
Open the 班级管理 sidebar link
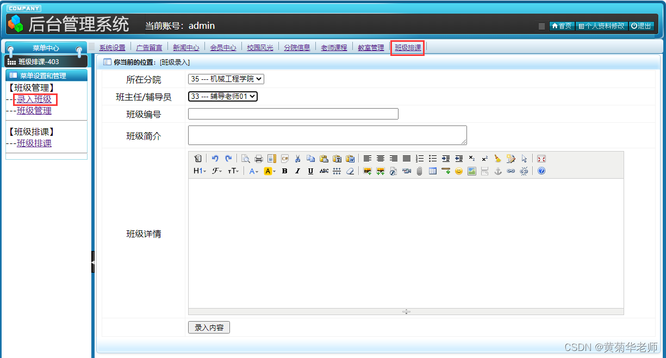click(34, 111)
